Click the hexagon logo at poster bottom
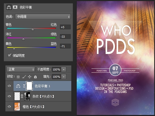155x116 pixels. point(115,102)
